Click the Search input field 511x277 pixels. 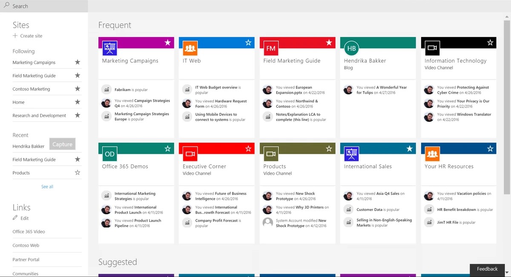tap(44, 6)
